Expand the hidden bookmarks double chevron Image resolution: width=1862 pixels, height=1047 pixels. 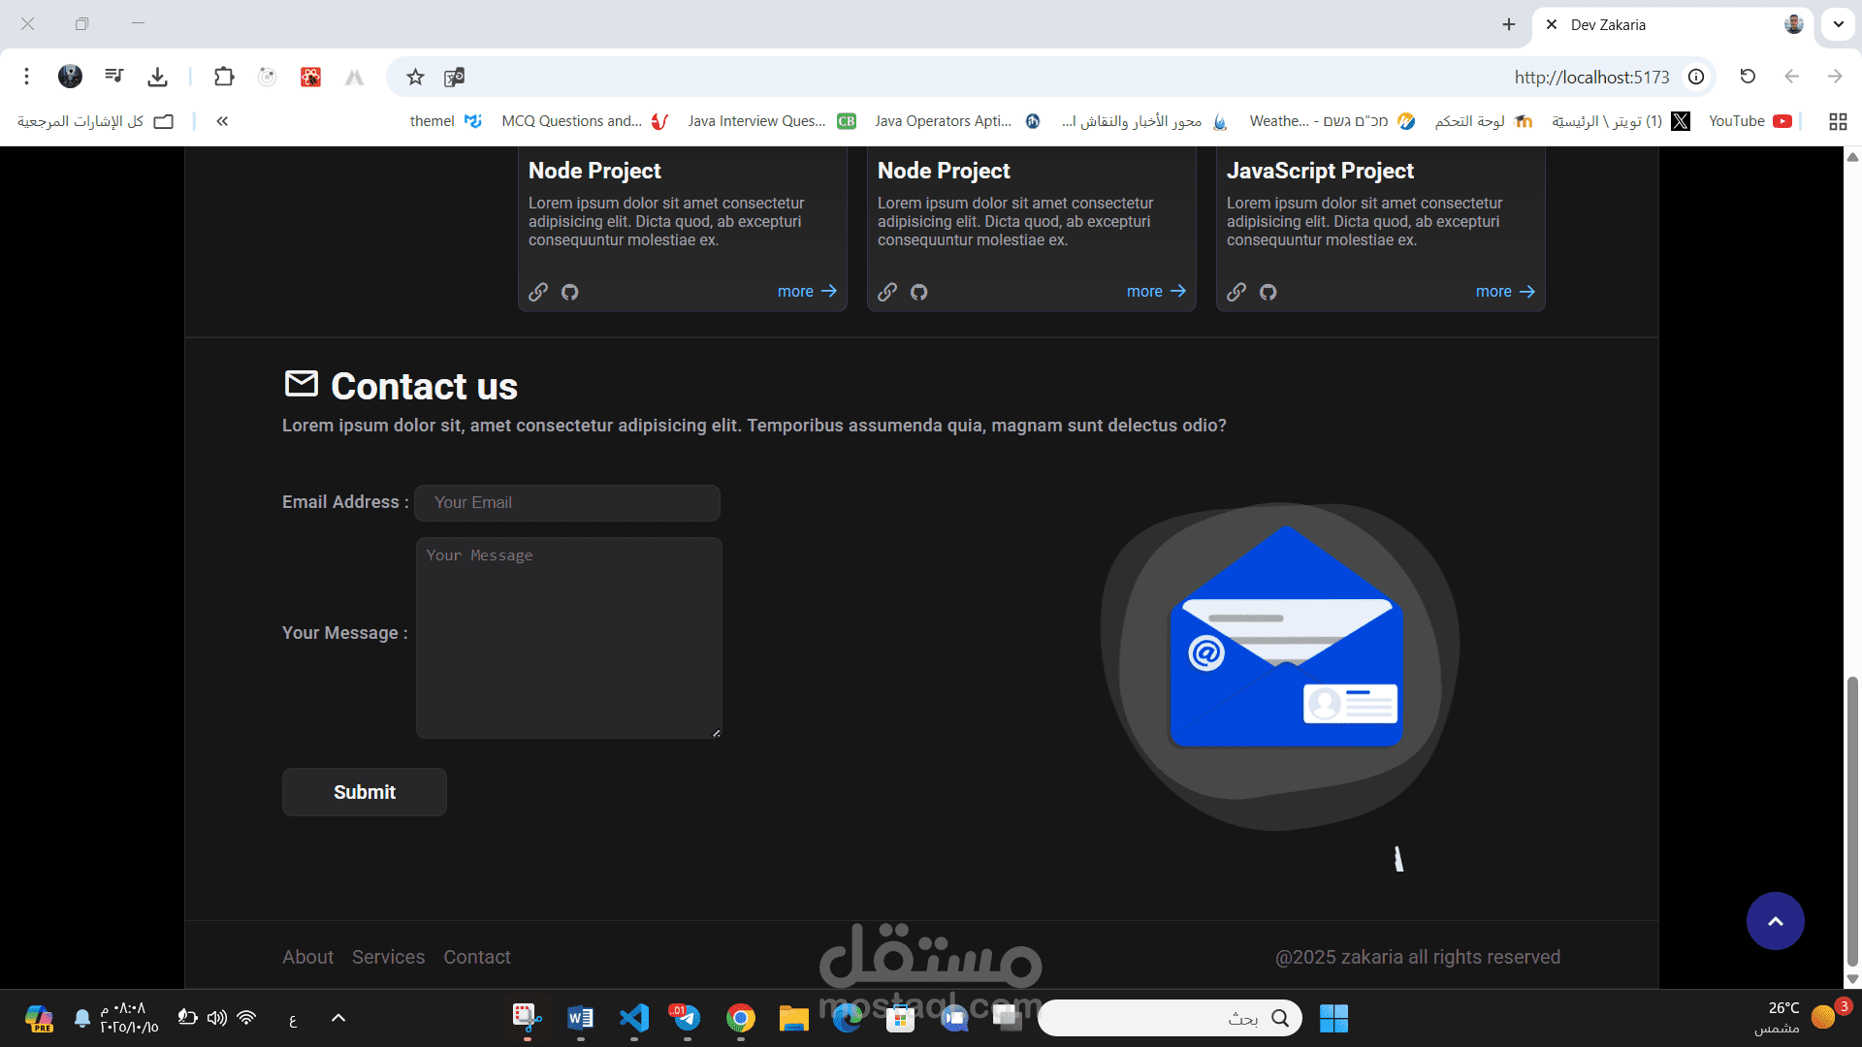coord(222,121)
